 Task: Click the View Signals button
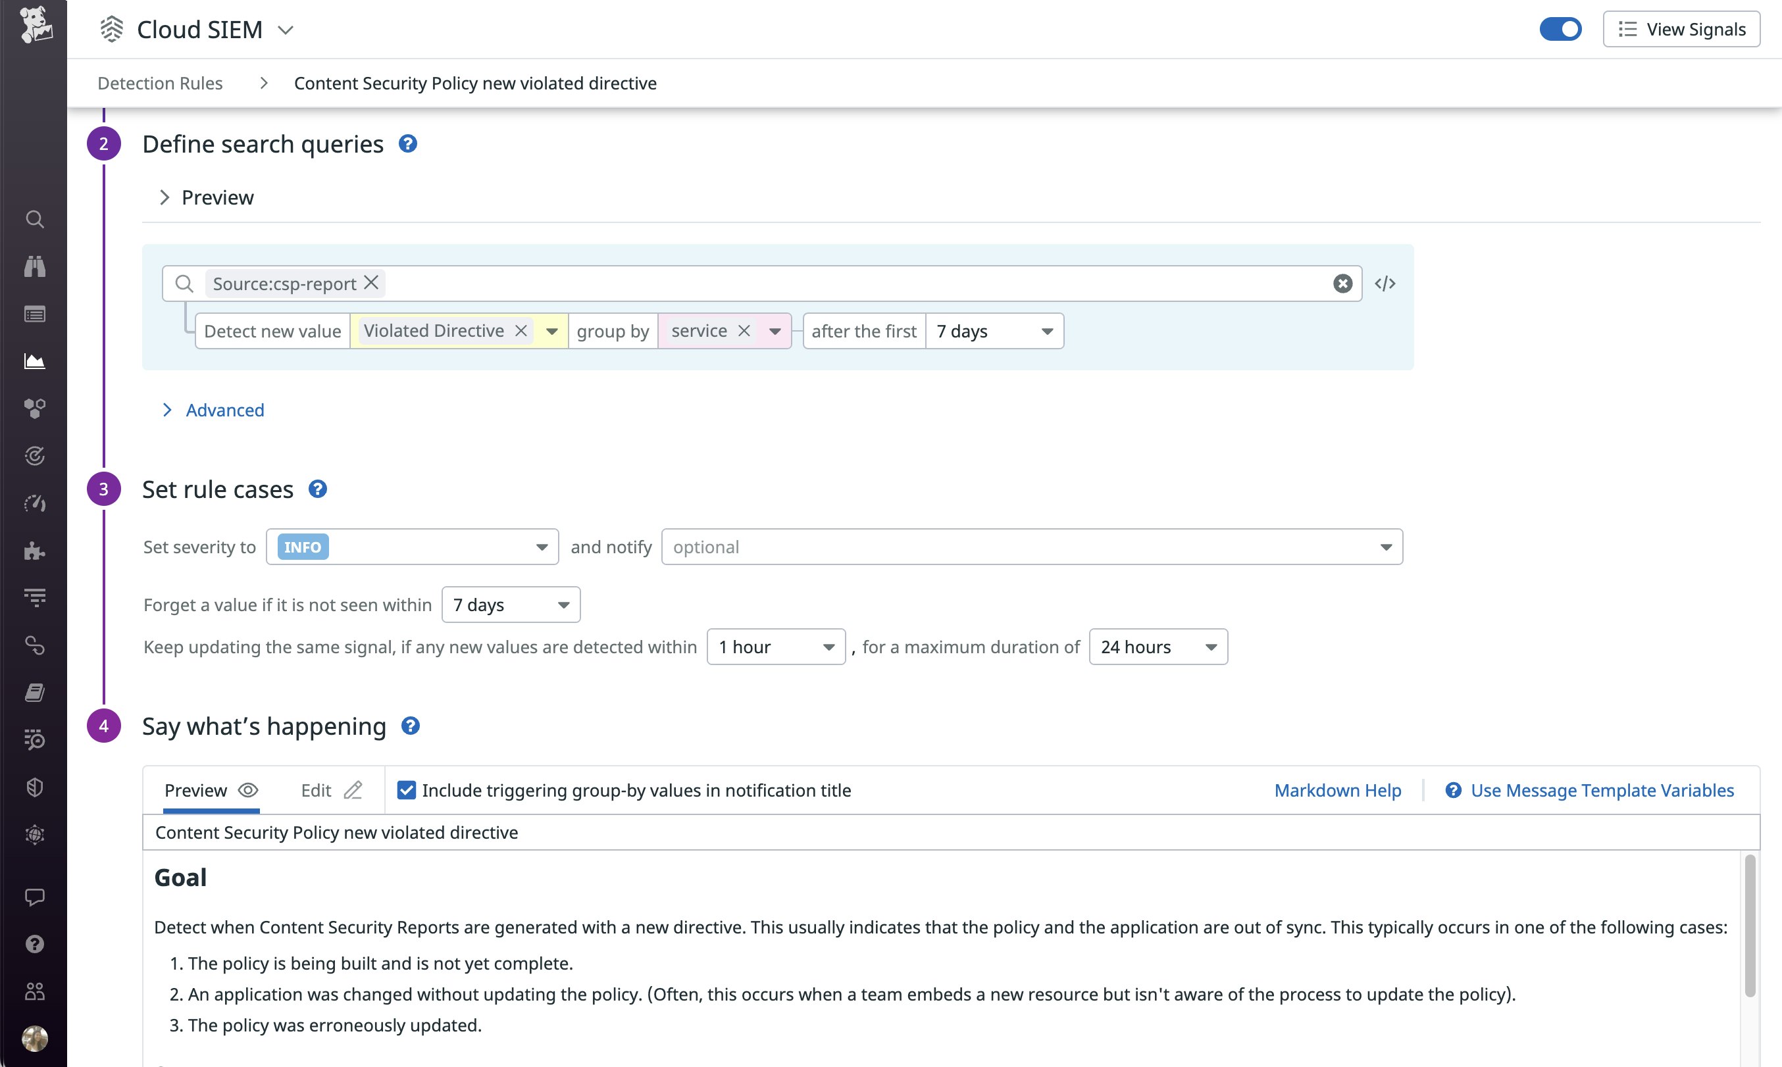1681,29
